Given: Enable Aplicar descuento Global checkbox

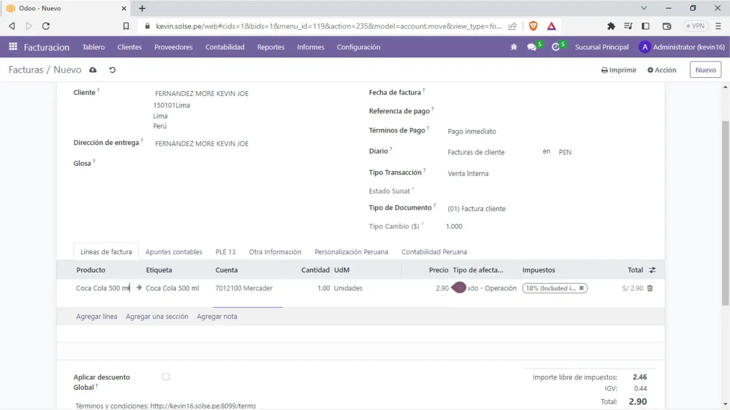Looking at the screenshot, I should tap(166, 377).
